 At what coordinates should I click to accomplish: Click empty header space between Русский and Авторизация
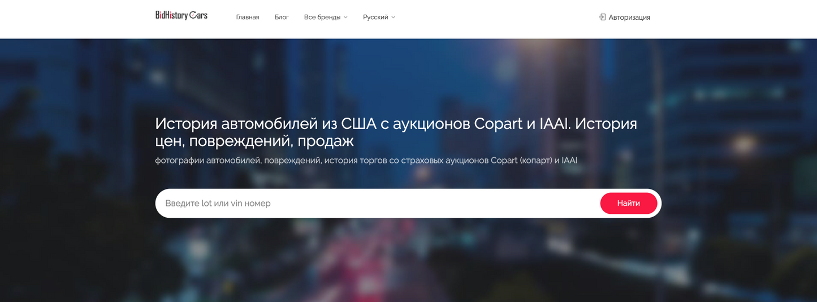[x=498, y=18]
